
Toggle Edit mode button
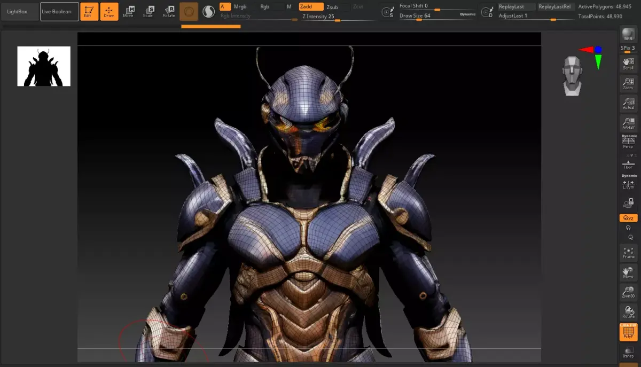89,12
